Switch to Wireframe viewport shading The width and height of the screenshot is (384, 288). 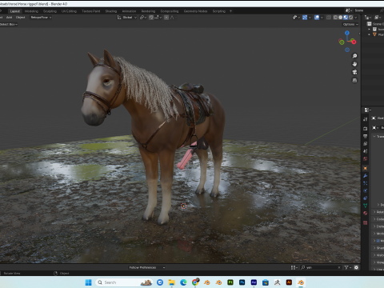(x=335, y=18)
